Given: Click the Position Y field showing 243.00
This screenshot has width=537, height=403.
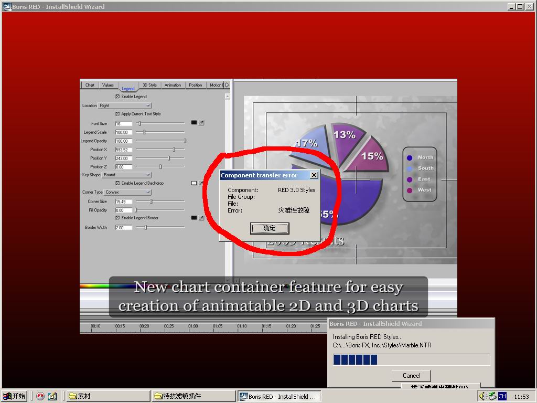Looking at the screenshot, I should point(124,158).
